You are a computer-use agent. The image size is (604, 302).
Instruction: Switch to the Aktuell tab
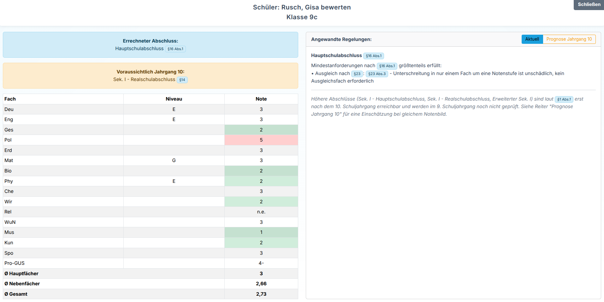pyautogui.click(x=532, y=39)
